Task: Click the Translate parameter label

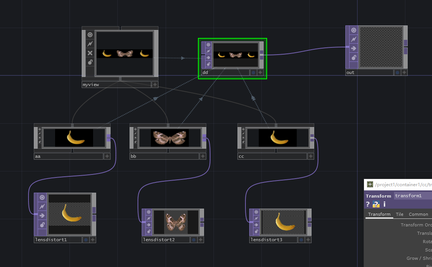Action: [x=426, y=233]
